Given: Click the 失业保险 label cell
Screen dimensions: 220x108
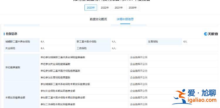Looking at the screenshot, I should 22,48.
